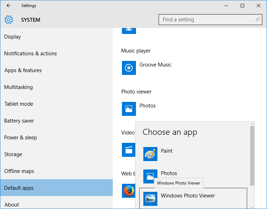Select the Paint icon in app chooser

point(150,154)
